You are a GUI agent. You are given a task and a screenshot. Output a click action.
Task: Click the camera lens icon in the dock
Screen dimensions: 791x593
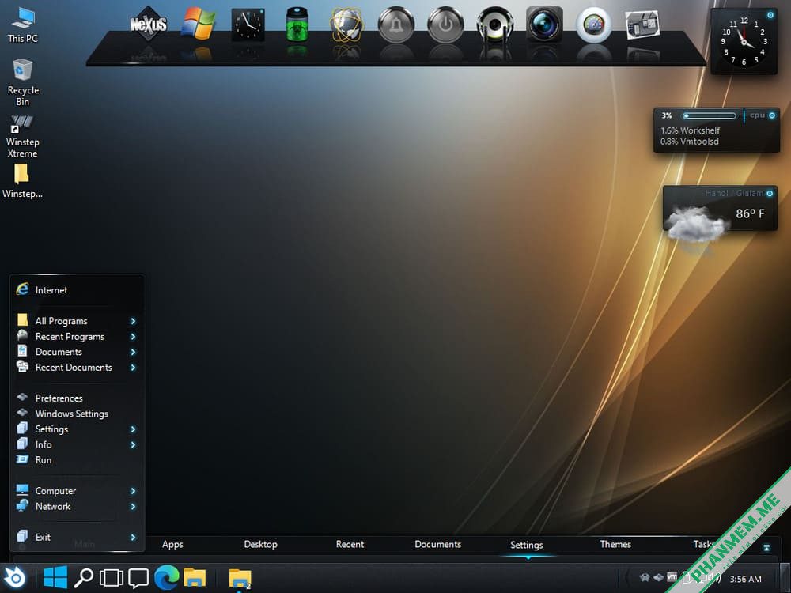544,25
